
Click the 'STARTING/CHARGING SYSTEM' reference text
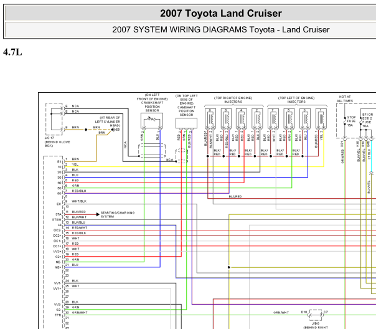118,214
